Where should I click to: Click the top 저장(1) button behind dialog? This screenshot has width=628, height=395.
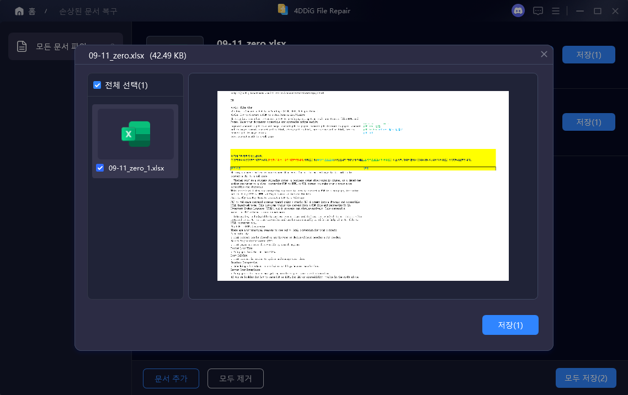[588, 55]
